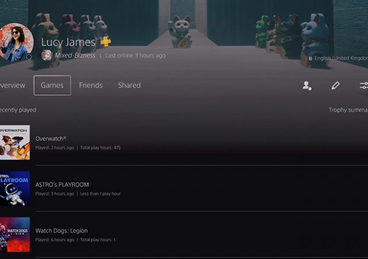This screenshot has height=259, width=368.
Task: Open the Friends tab
Action: click(x=91, y=85)
